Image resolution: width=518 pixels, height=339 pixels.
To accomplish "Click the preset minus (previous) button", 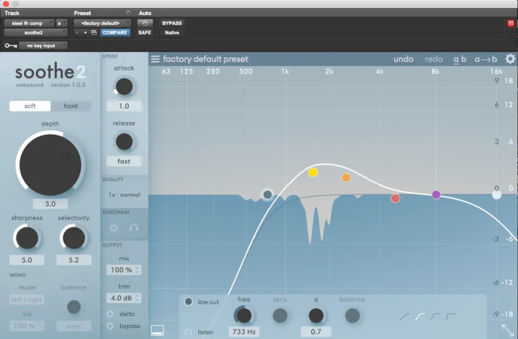I will coord(77,33).
